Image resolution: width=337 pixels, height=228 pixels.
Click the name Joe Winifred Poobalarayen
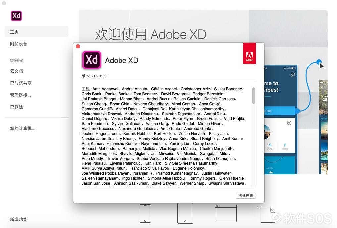click(106, 173)
